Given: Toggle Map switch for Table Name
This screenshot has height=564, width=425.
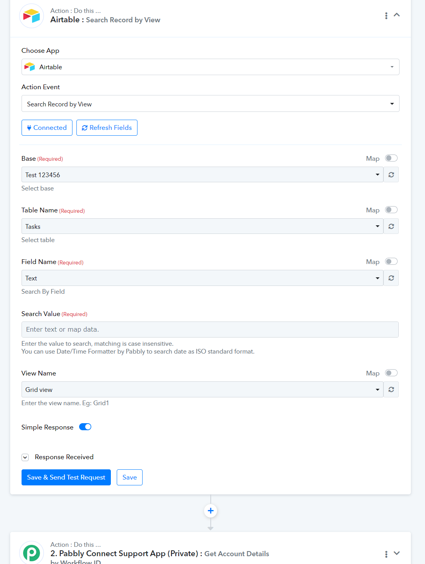Looking at the screenshot, I should coord(391,210).
